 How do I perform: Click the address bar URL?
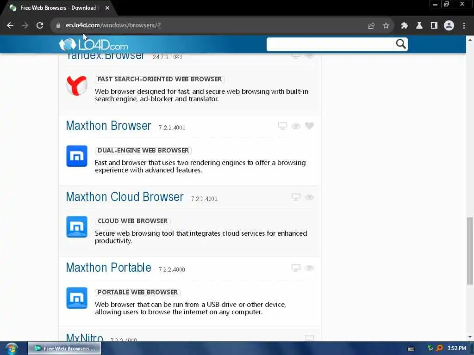point(113,25)
